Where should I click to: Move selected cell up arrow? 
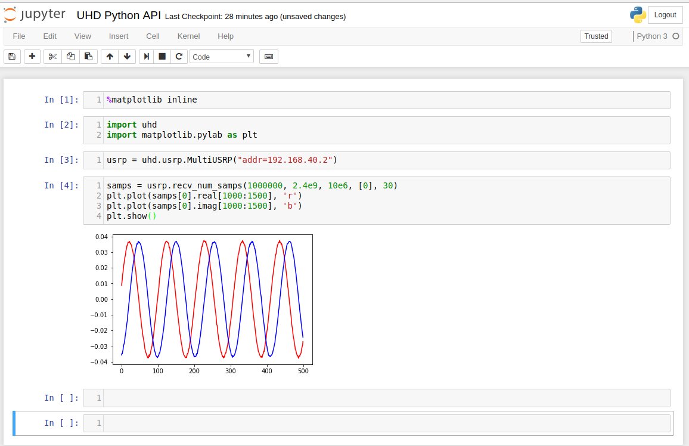pos(110,57)
